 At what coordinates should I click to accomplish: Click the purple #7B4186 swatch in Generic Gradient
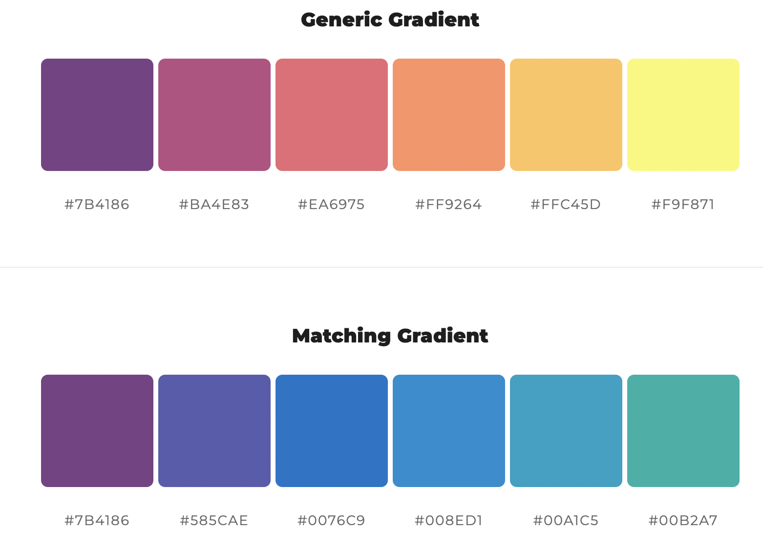point(97,115)
